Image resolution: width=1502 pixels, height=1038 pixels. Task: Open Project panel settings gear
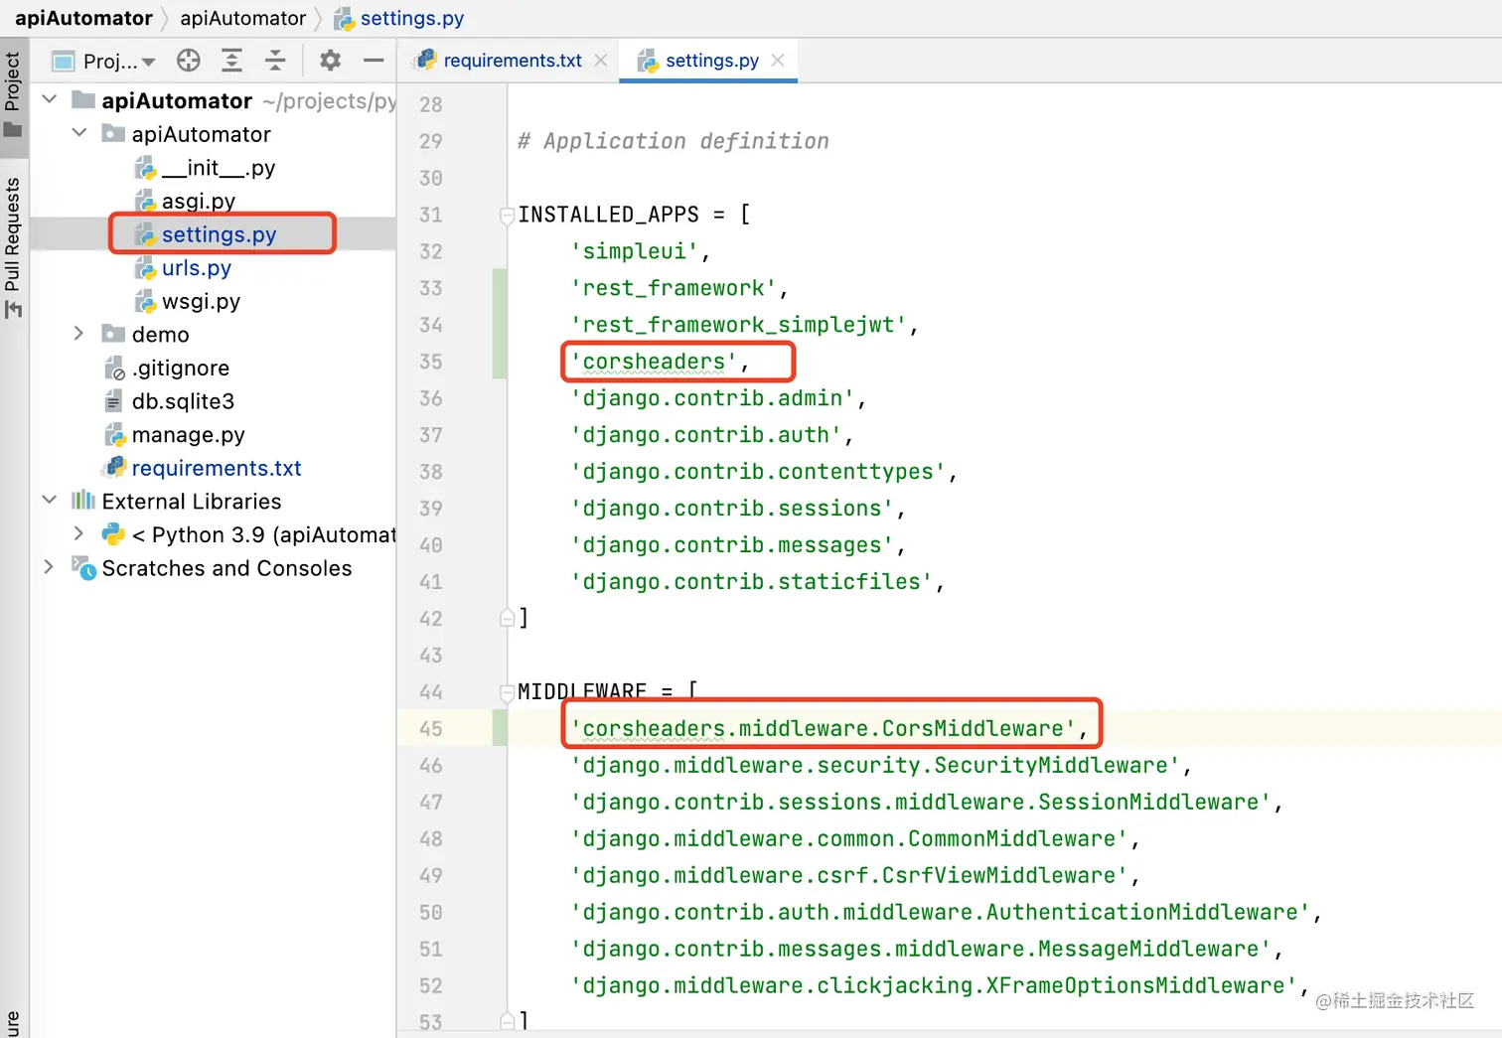point(330,61)
